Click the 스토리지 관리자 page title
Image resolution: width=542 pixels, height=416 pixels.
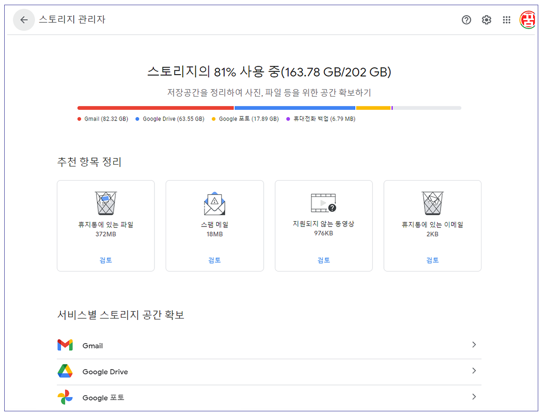(72, 19)
